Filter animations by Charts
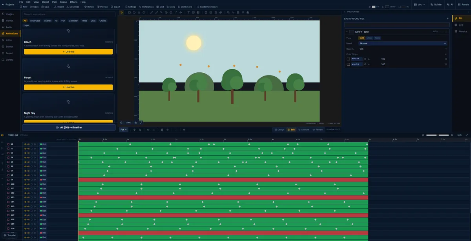The height and width of the screenshot is (241, 471). pyautogui.click(x=102, y=20)
